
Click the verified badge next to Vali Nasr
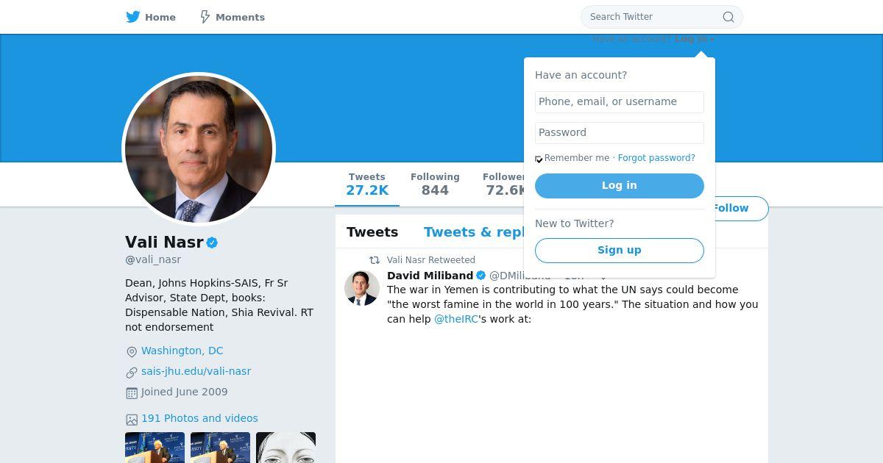point(212,243)
